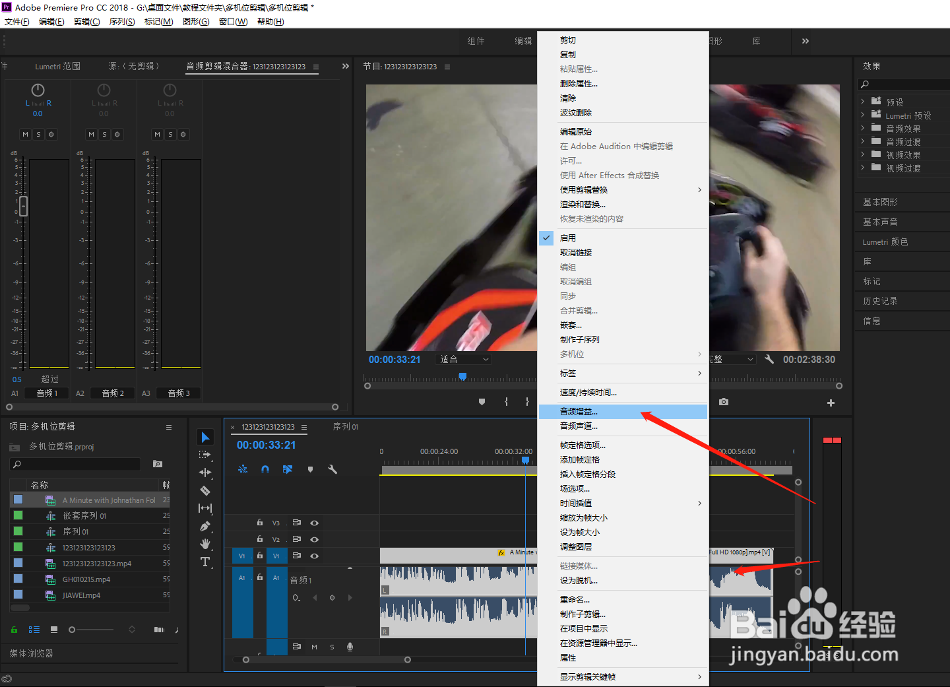Image resolution: width=950 pixels, height=687 pixels.
Task: Open program monitor settings wrench
Action: click(x=769, y=359)
